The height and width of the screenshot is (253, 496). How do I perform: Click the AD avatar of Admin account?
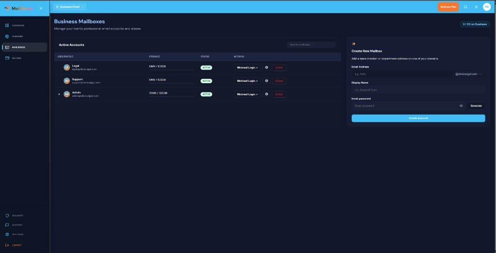pos(66,94)
